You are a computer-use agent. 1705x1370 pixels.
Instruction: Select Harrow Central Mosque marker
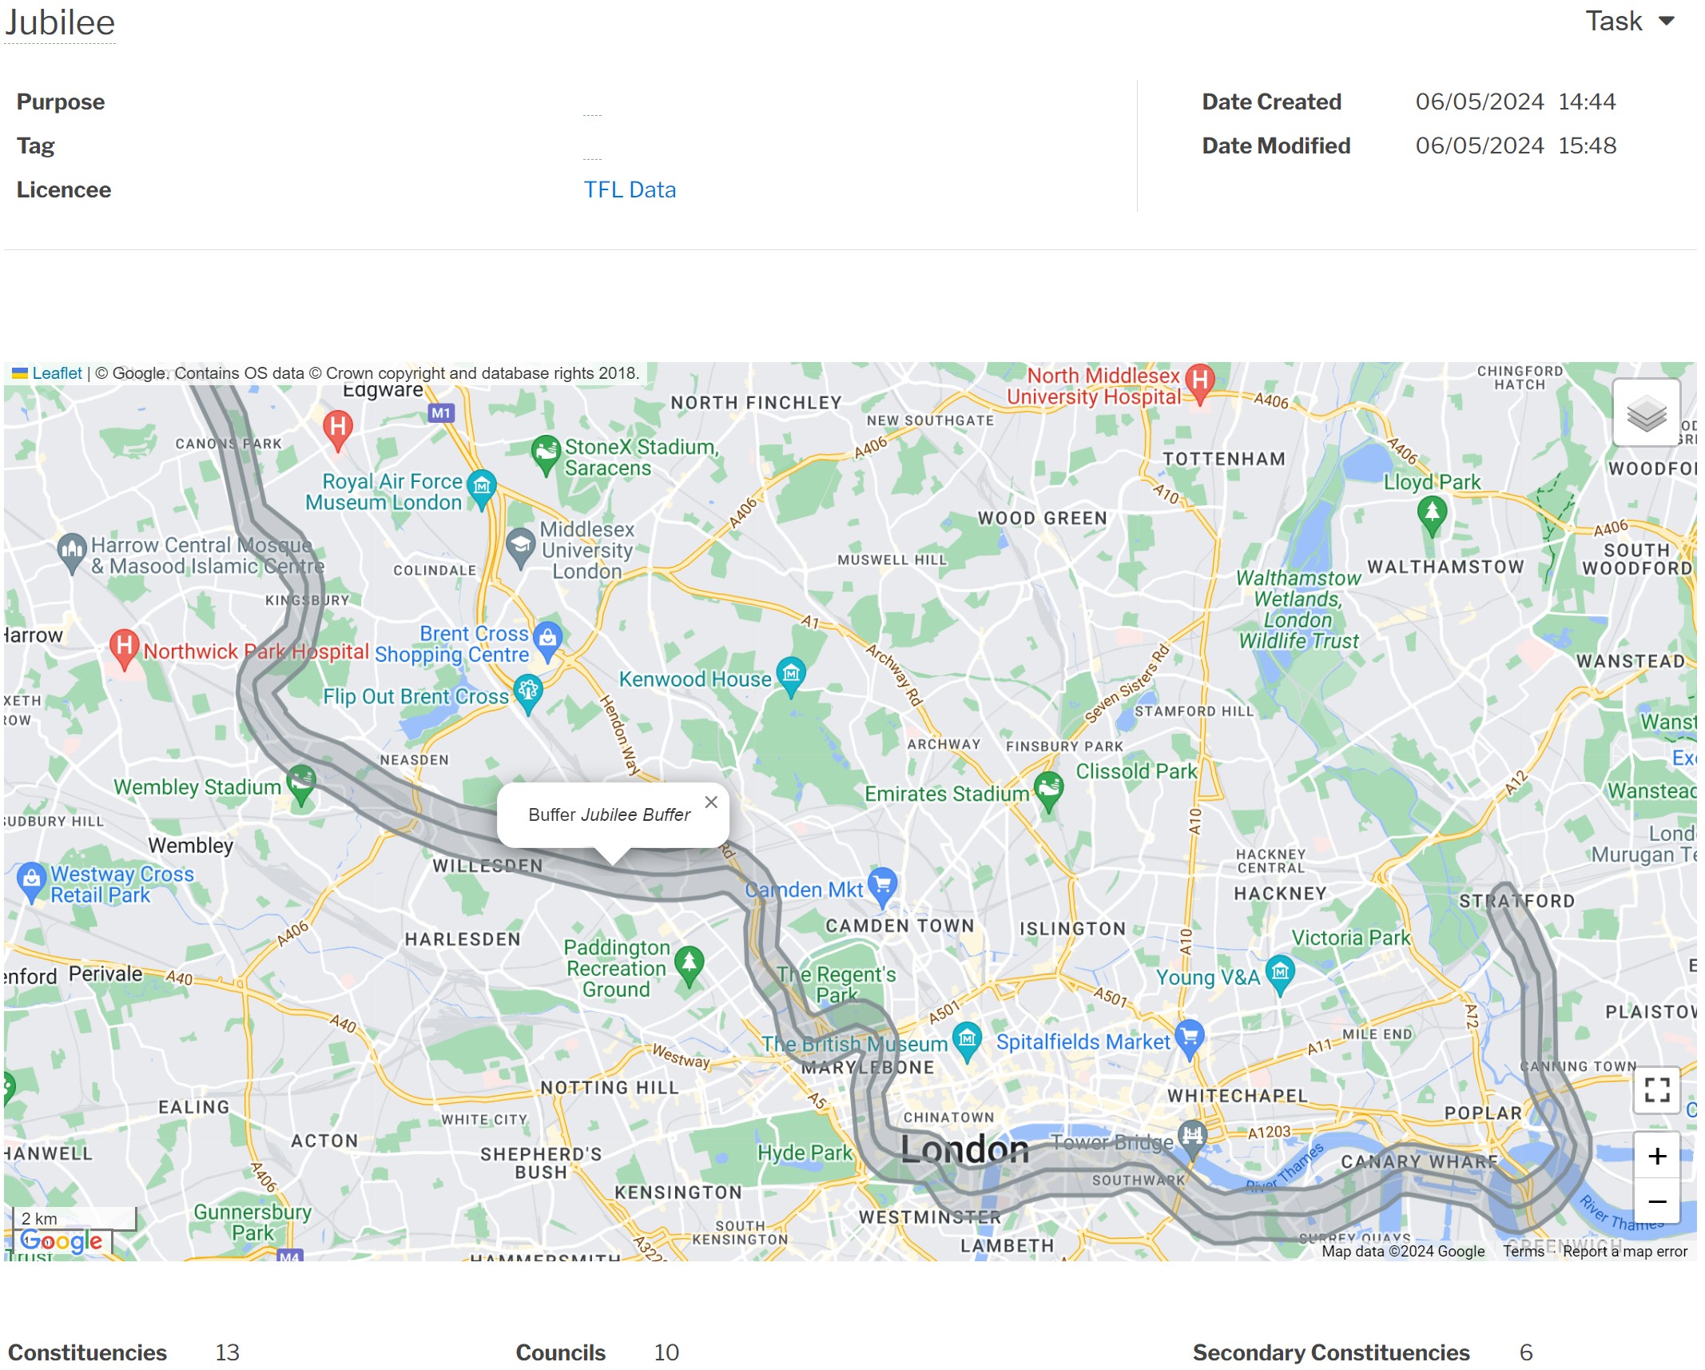tap(72, 553)
